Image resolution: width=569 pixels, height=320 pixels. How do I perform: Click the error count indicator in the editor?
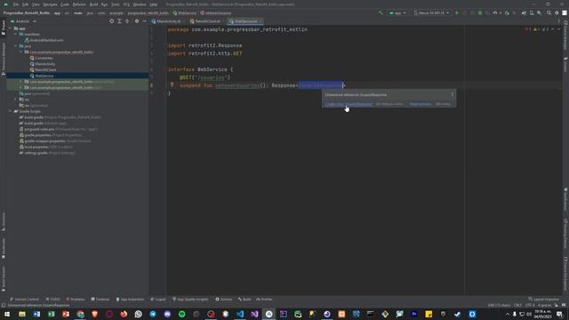point(527,29)
